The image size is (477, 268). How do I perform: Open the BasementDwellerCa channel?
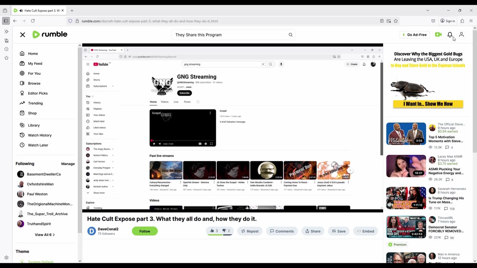click(x=44, y=174)
